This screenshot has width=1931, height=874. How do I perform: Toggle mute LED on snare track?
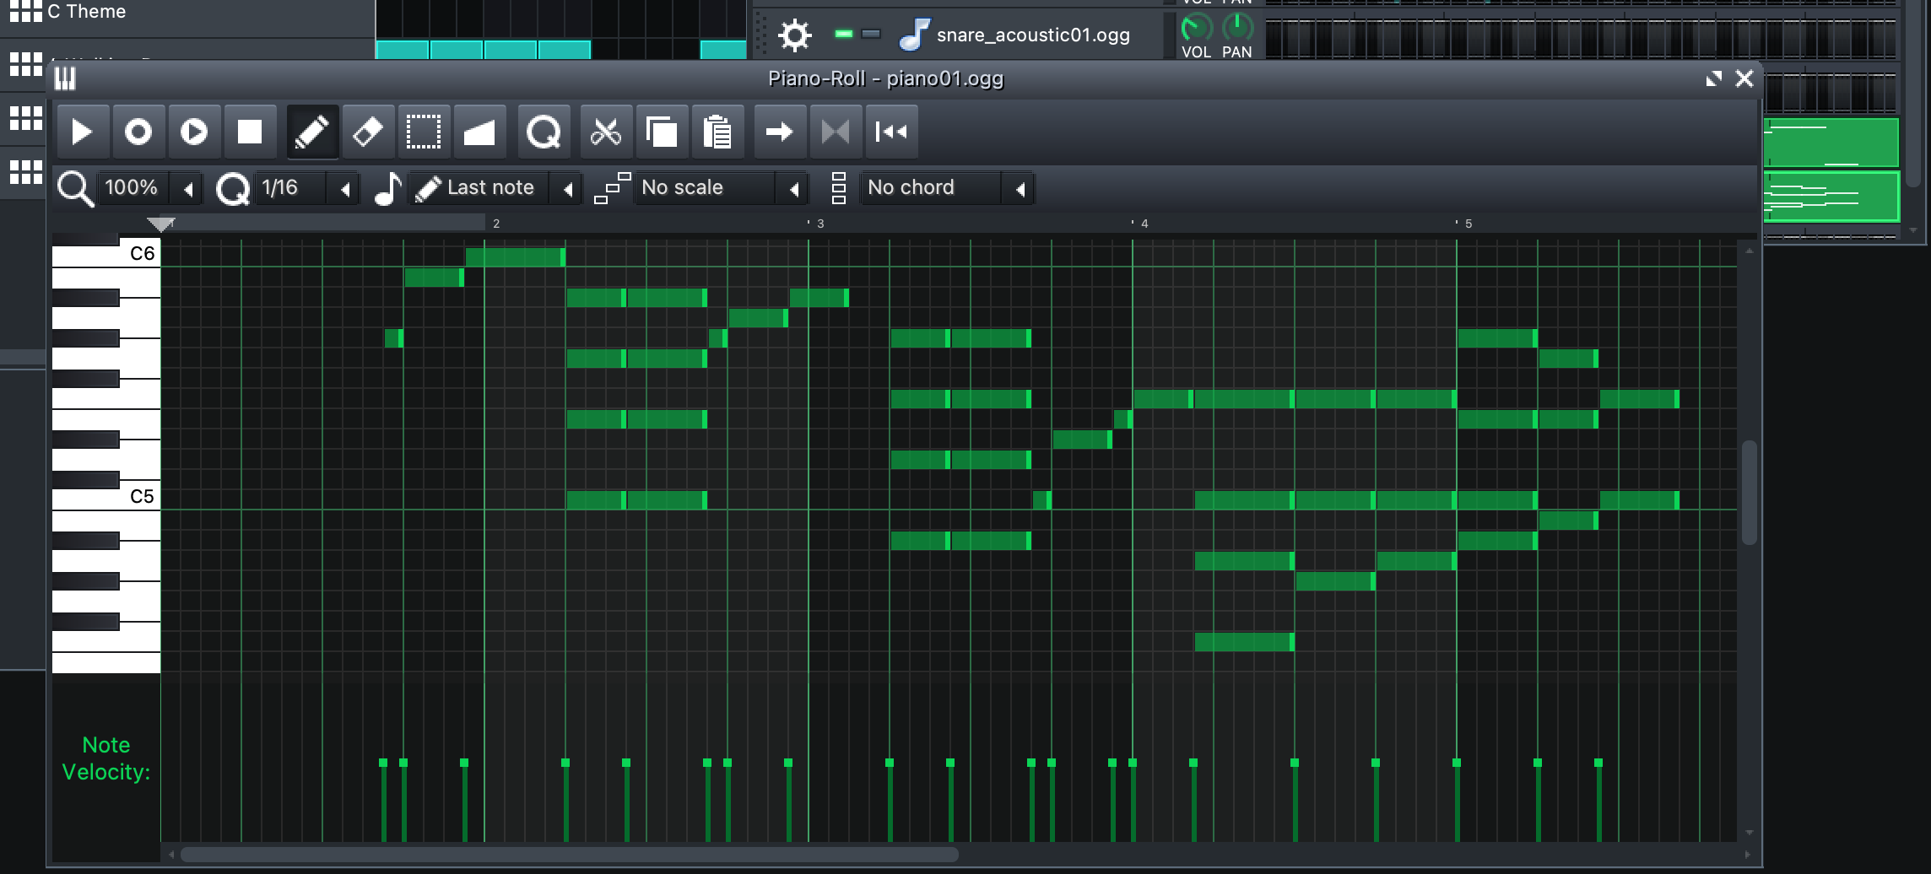click(843, 34)
